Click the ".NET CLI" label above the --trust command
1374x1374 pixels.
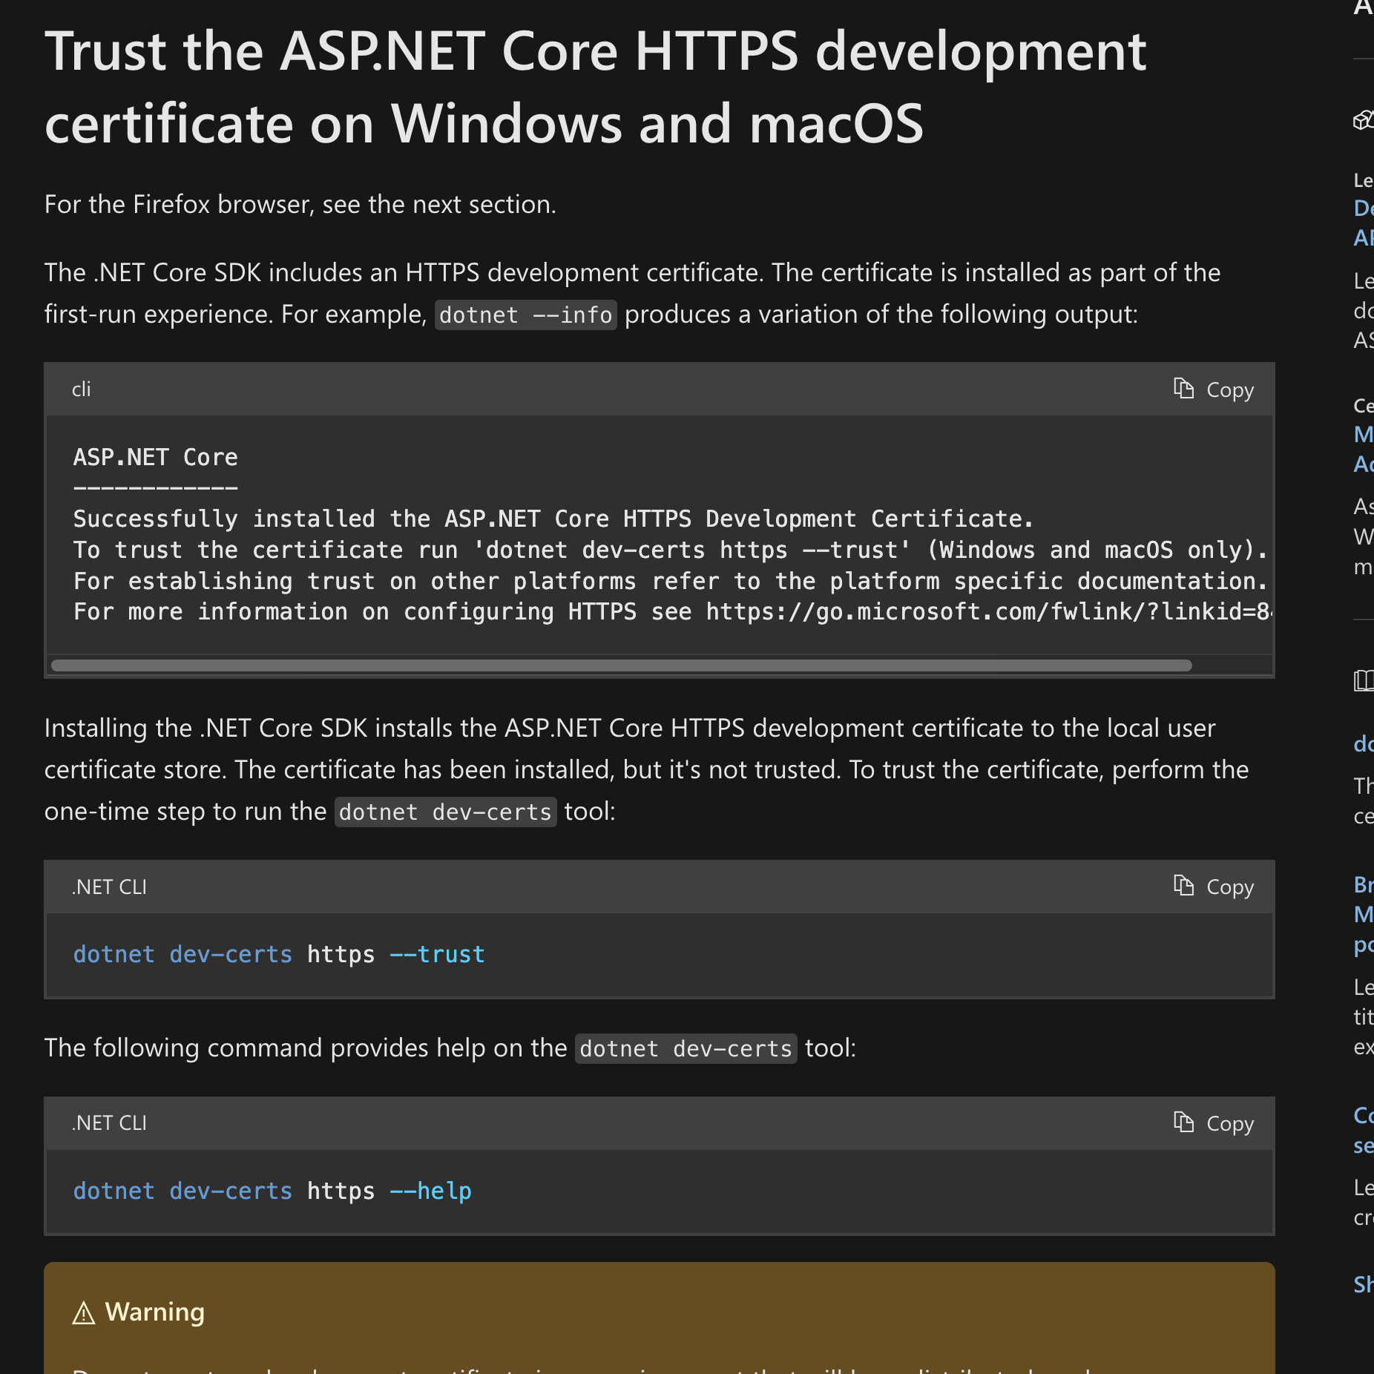[x=109, y=887]
